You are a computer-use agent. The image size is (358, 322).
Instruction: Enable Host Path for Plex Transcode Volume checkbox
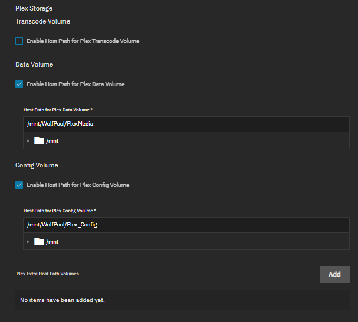[19, 41]
